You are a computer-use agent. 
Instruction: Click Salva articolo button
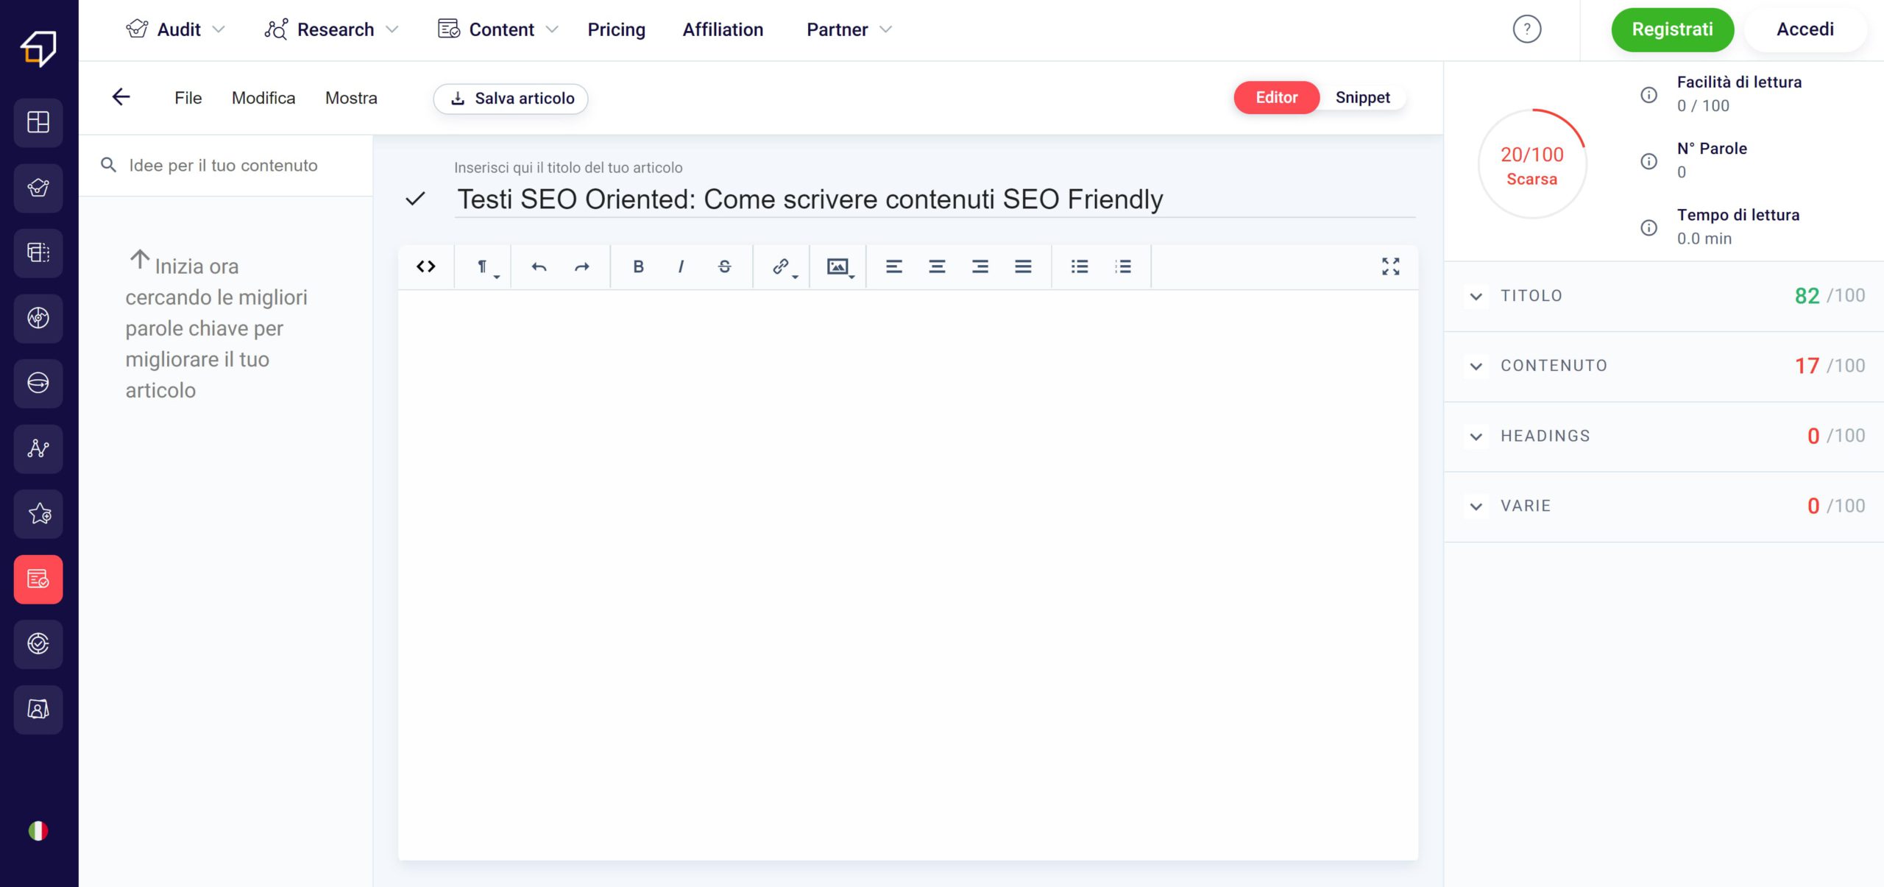pos(509,97)
